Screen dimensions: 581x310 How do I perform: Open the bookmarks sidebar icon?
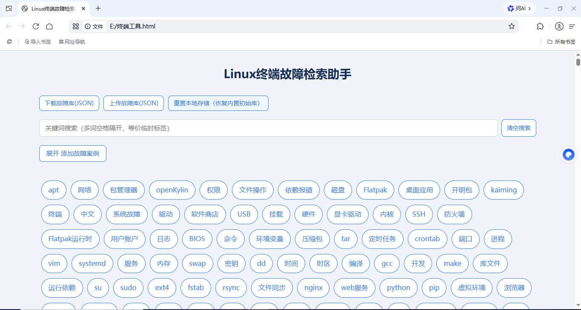pos(9,42)
